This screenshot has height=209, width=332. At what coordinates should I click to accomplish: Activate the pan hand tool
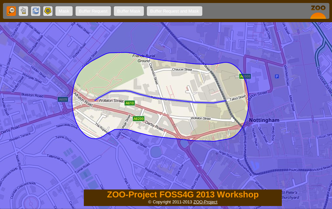tap(23, 11)
